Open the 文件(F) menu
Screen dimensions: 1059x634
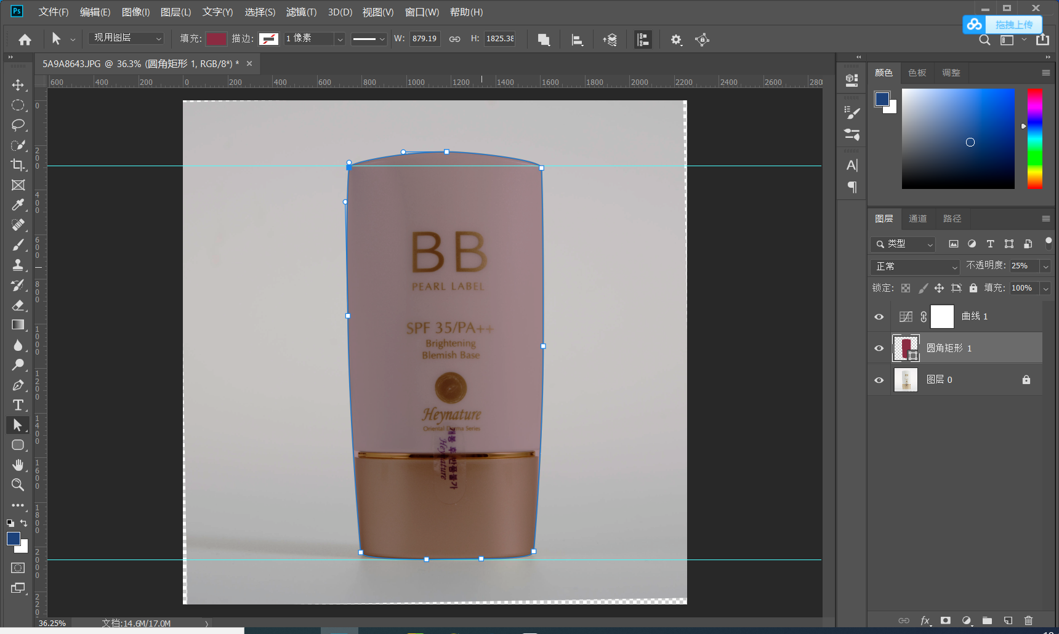(x=54, y=12)
